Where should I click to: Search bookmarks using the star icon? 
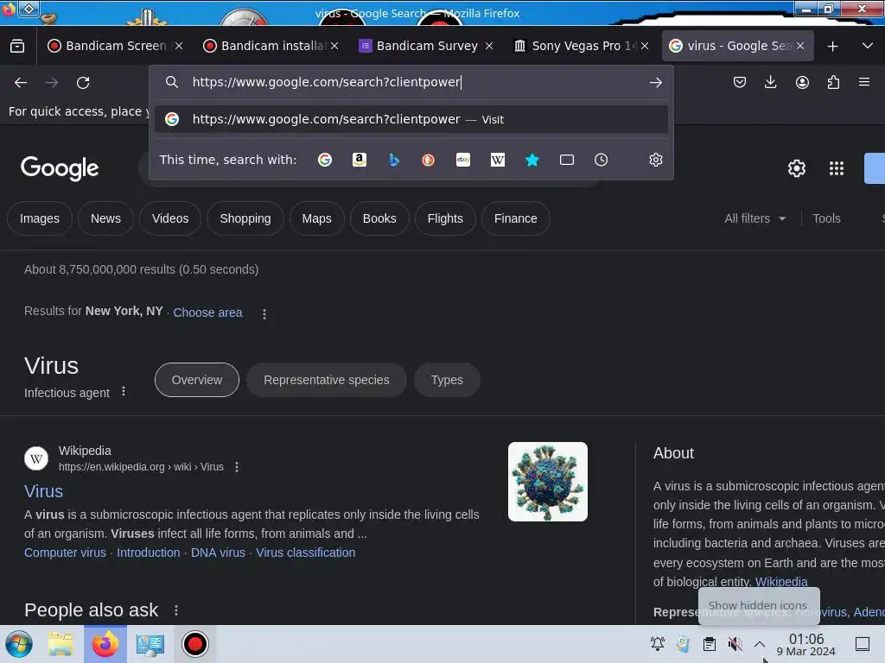(x=532, y=160)
